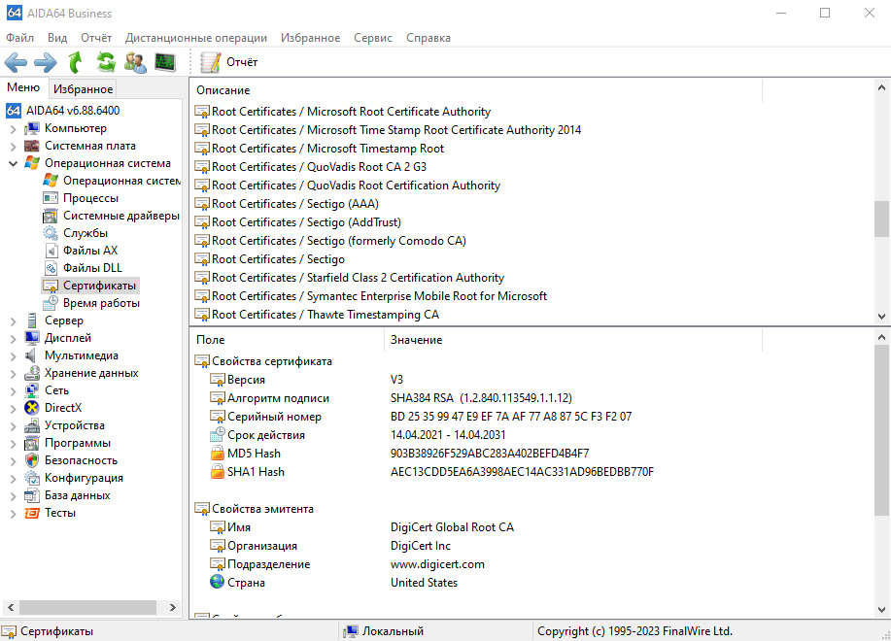Click the sidebar horizontal scroll left arrow
891x641 pixels.
[11, 608]
